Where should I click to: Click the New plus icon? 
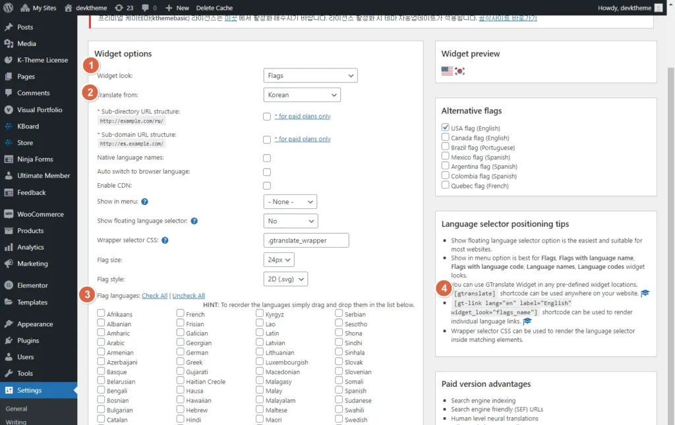tap(169, 8)
